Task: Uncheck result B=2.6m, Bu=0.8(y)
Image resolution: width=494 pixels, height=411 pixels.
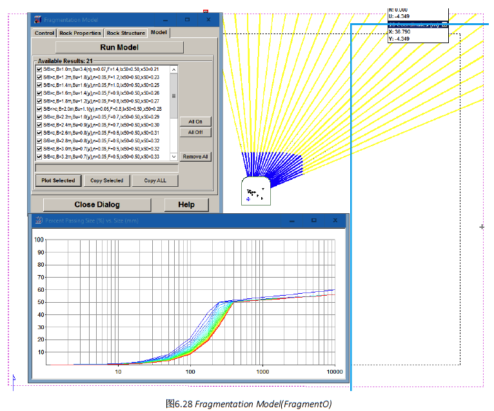Action: tap(39, 133)
